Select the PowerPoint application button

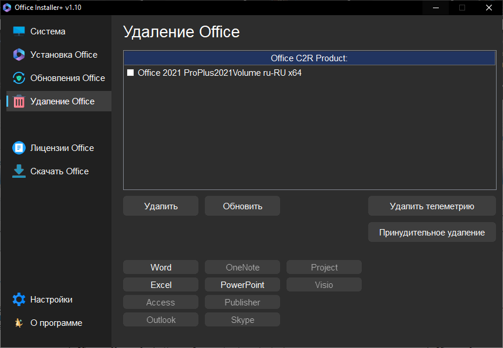(x=242, y=284)
